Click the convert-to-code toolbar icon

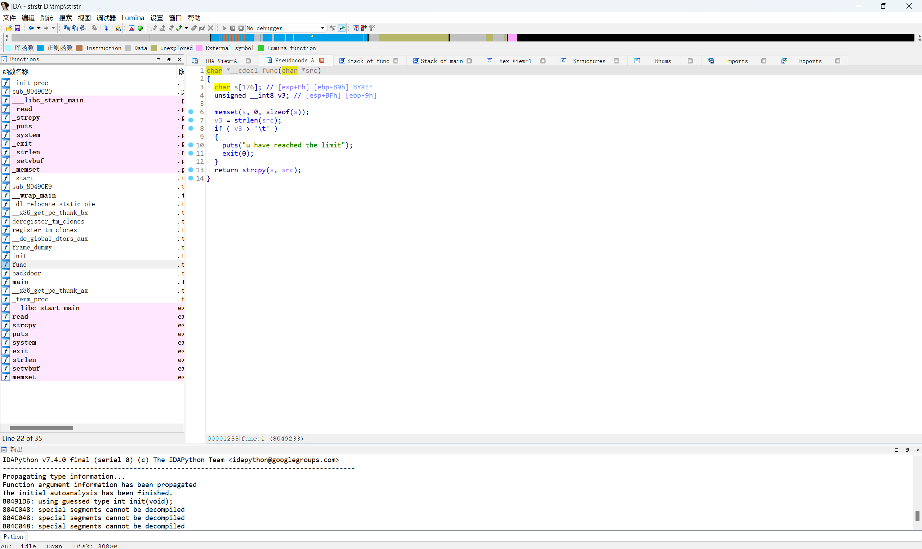154,28
